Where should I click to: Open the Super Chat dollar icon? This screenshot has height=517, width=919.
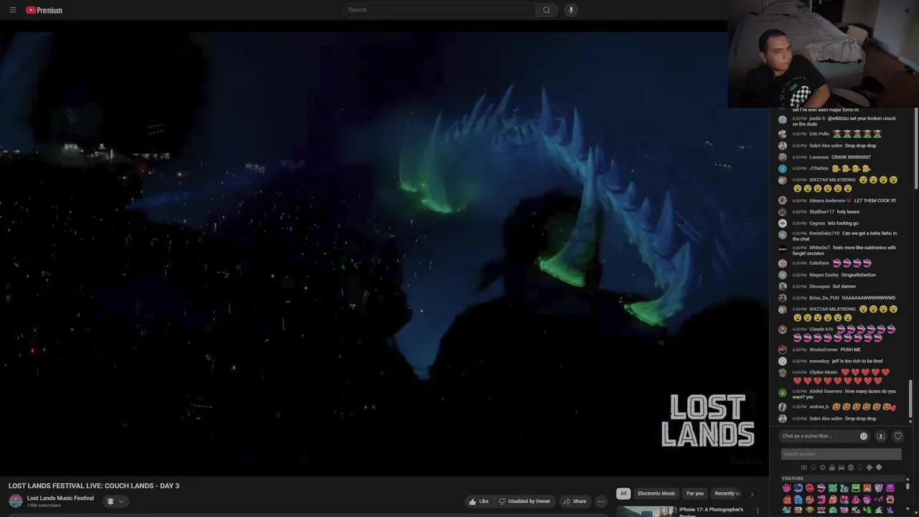[x=881, y=436]
